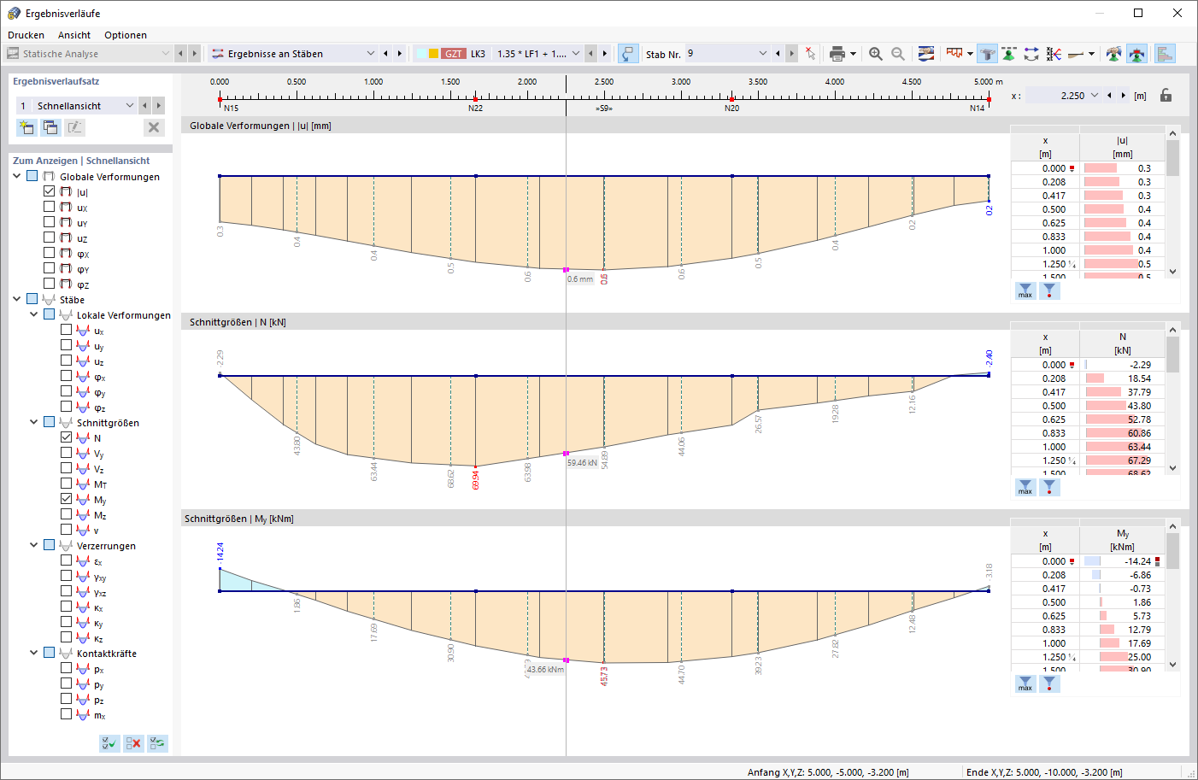
Task: Click the select-member-in-graphic cursor icon
Action: pos(810,54)
